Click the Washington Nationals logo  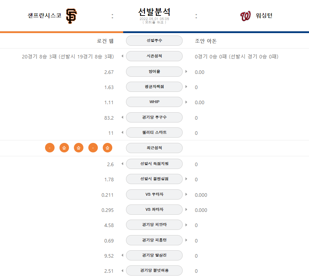(245, 16)
